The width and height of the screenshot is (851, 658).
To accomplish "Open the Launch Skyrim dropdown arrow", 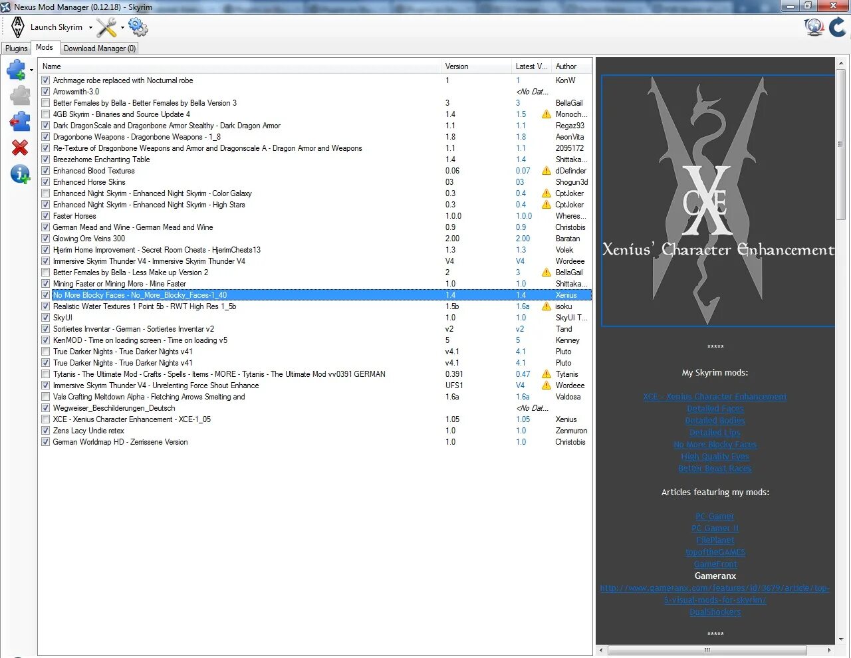I will (x=90, y=28).
